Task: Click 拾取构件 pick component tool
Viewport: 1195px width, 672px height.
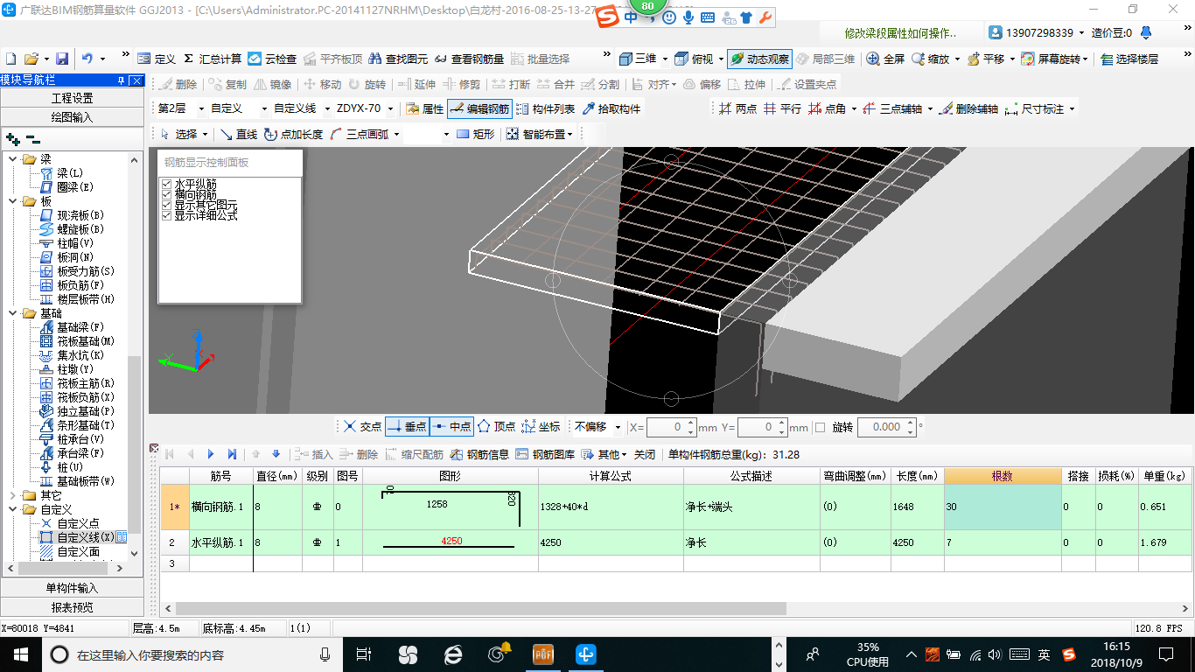Action: 611,108
